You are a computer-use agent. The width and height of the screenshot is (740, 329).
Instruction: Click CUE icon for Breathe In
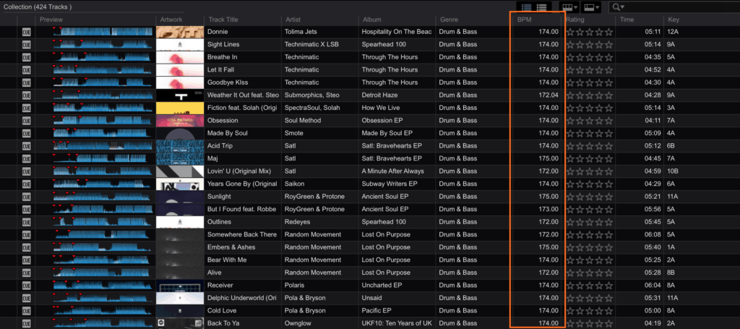pyautogui.click(x=26, y=57)
